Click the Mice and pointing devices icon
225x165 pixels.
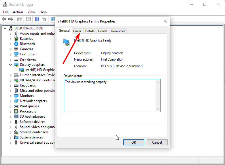[x=16, y=91]
